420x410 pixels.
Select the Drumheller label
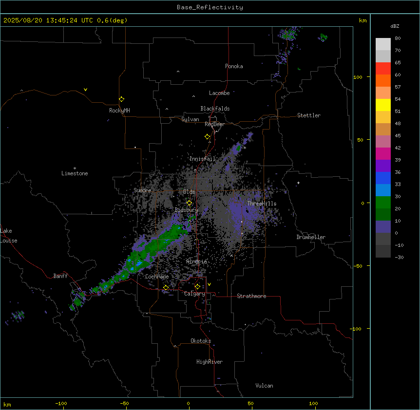[x=311, y=237]
